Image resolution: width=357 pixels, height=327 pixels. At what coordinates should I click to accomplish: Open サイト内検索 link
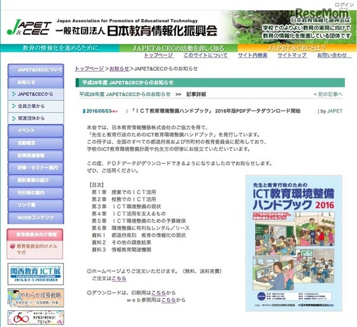coord(253,55)
